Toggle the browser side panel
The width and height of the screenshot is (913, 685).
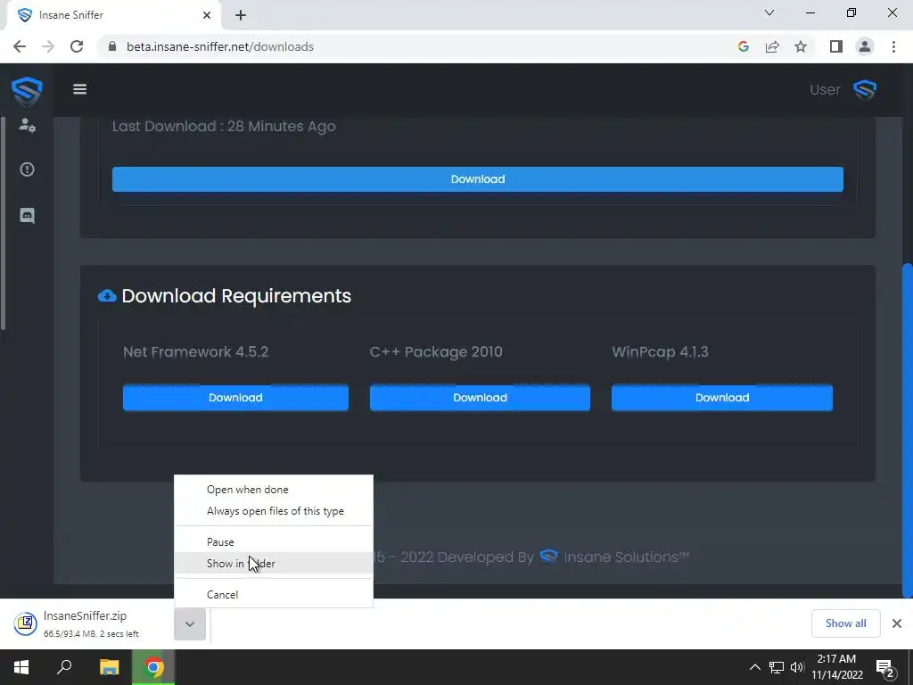[x=836, y=46]
